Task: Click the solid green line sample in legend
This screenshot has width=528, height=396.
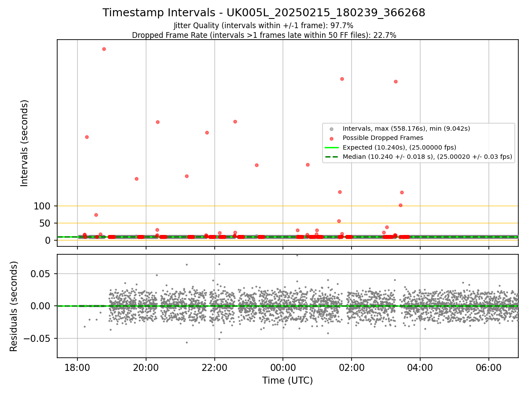Action: click(x=332, y=147)
